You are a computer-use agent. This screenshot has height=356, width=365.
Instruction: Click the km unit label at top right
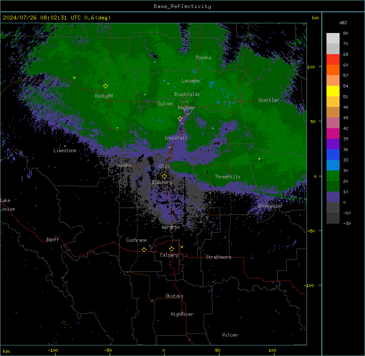[315, 18]
